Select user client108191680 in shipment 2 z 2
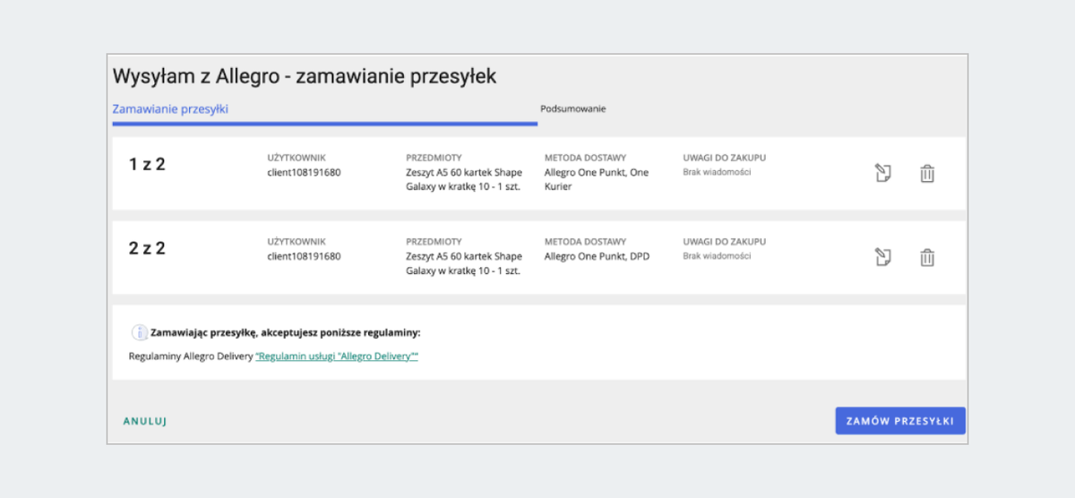Viewport: 1075px width, 498px height. click(304, 256)
